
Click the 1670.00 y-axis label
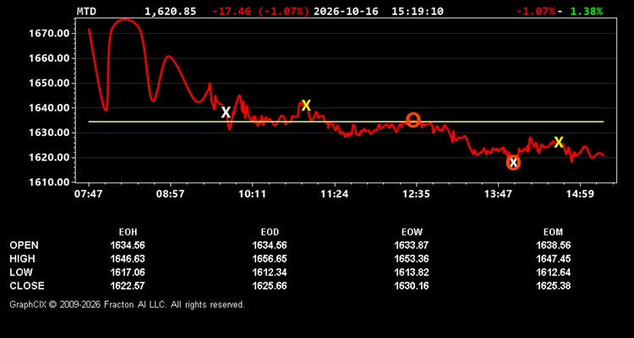pyautogui.click(x=47, y=34)
